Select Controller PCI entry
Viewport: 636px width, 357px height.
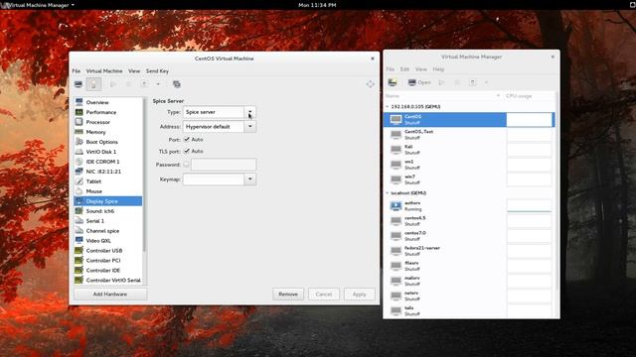108,260
